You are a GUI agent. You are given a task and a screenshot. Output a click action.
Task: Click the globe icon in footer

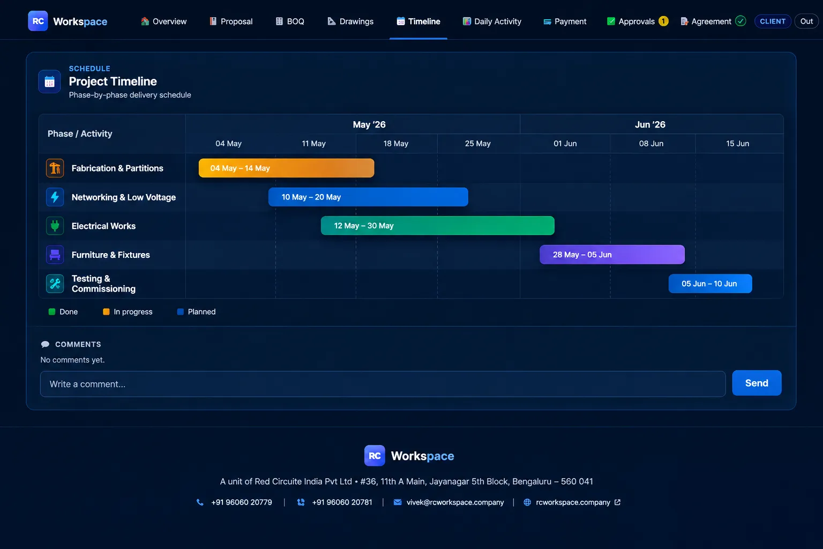tap(527, 502)
